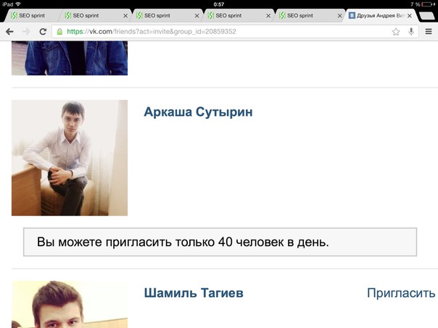Image resolution: width=438 pixels, height=328 pixels.
Task: Select the Друзья Андрея VK tab
Action: pyautogui.click(x=381, y=16)
